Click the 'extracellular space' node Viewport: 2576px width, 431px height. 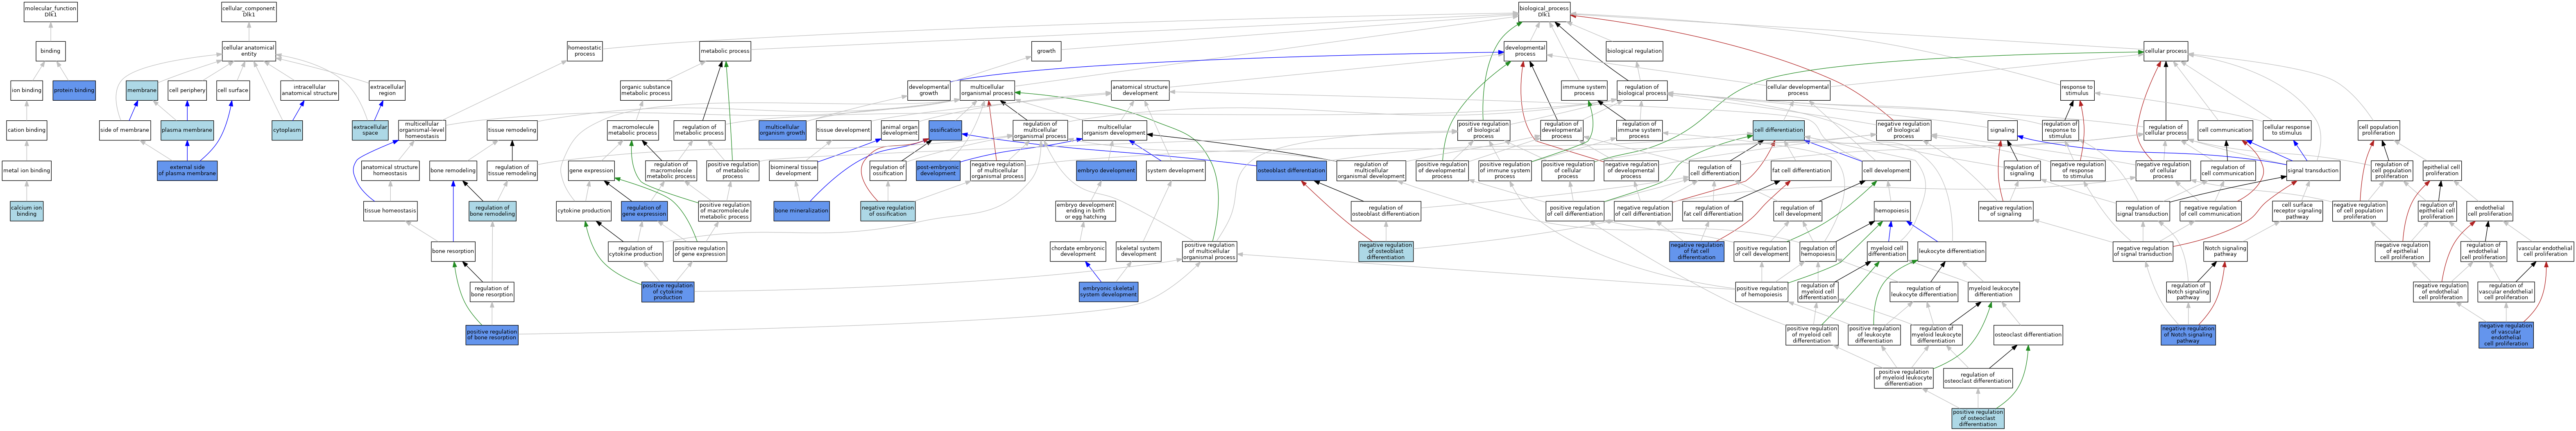pos(370,130)
